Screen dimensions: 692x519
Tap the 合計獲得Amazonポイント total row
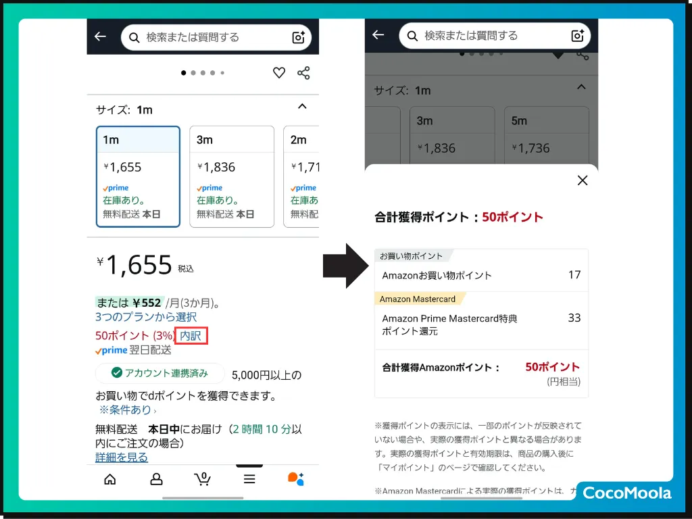[481, 373]
